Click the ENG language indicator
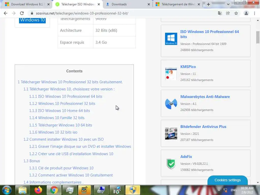This screenshot has width=260, height=195. point(234,190)
